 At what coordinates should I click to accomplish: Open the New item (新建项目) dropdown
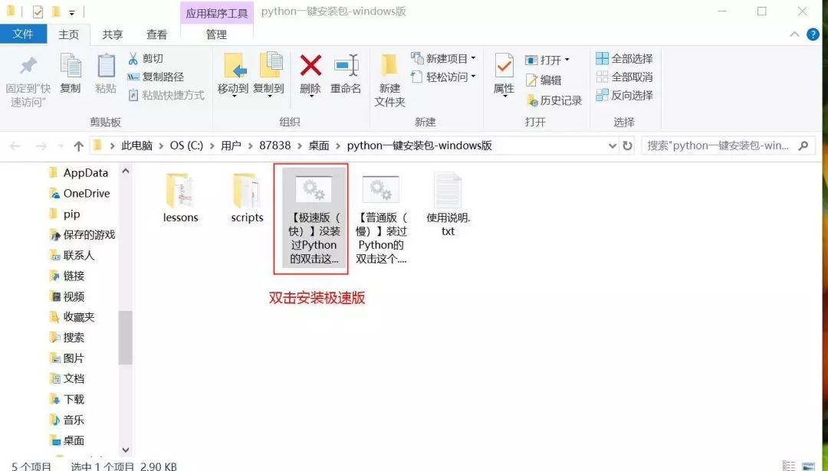pyautogui.click(x=444, y=58)
